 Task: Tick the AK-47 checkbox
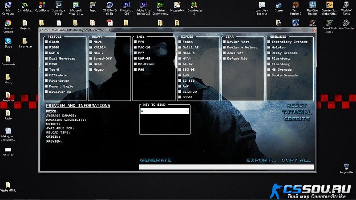click(180, 64)
